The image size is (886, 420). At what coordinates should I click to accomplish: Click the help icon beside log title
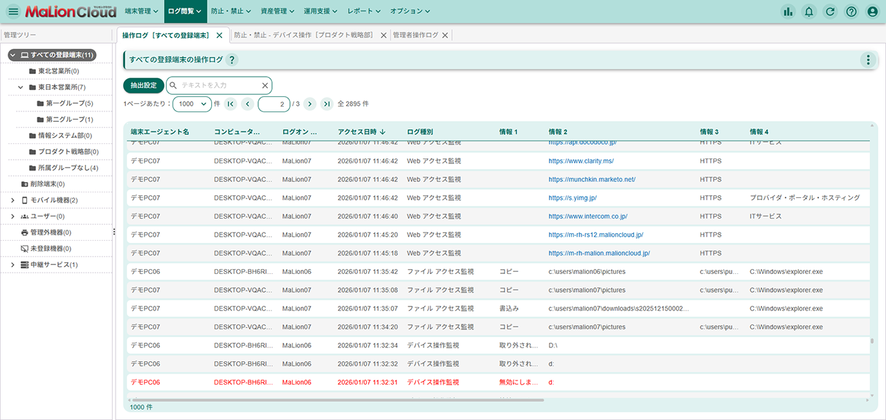pos(232,60)
